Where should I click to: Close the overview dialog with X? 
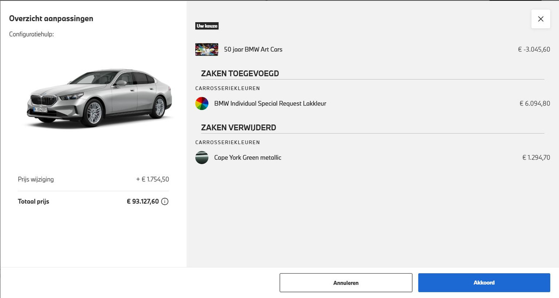point(541,19)
